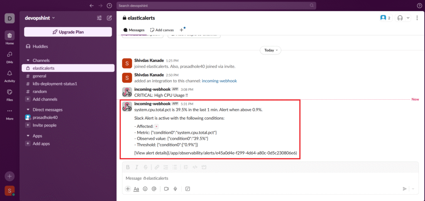Click Add channels
The image size is (425, 201).
(68, 99)
